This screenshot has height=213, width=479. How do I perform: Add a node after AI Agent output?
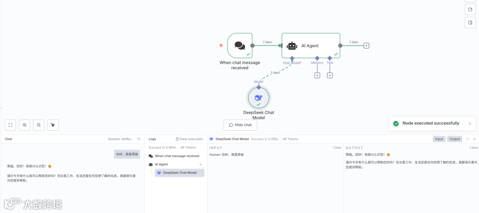click(367, 46)
